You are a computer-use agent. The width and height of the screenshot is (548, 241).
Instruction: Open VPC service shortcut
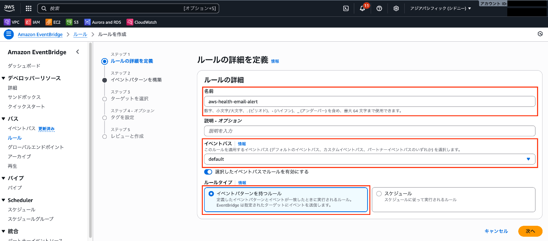point(12,22)
